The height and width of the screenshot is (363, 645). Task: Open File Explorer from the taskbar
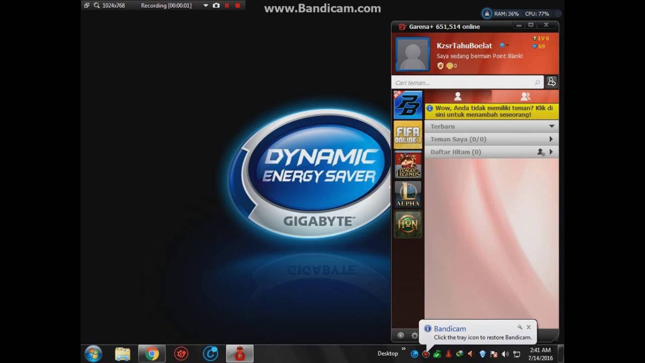(122, 354)
